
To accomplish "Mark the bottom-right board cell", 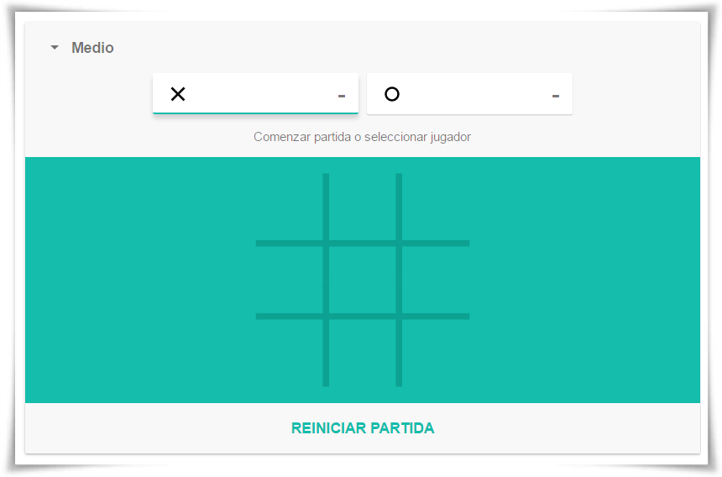I will coord(436,354).
